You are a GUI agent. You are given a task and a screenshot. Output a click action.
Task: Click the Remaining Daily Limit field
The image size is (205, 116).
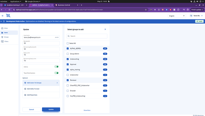tap(41, 61)
